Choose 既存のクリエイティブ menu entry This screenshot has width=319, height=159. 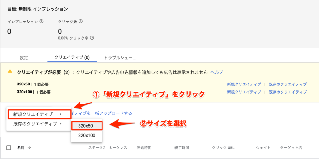point(39,123)
